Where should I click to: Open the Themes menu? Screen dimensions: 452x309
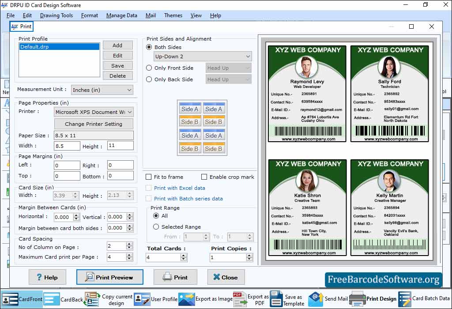(x=173, y=15)
